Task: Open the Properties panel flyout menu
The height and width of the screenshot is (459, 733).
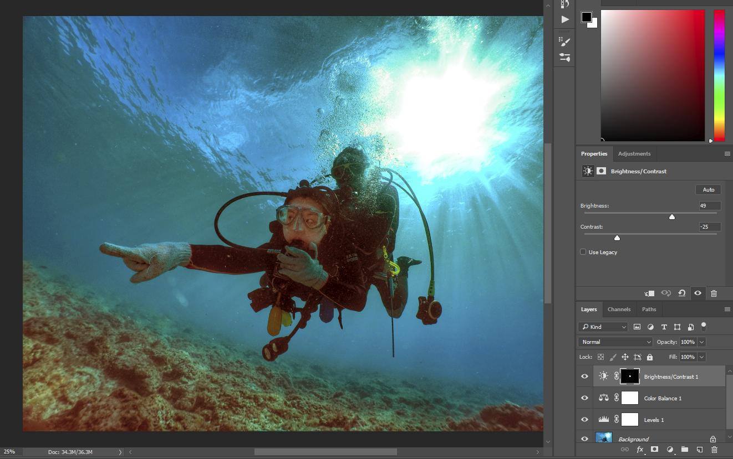Action: click(x=727, y=154)
